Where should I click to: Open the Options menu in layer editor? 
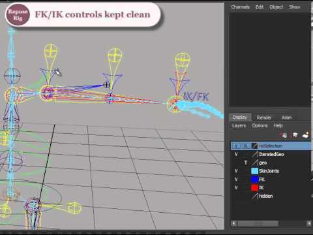pyautogui.click(x=260, y=126)
